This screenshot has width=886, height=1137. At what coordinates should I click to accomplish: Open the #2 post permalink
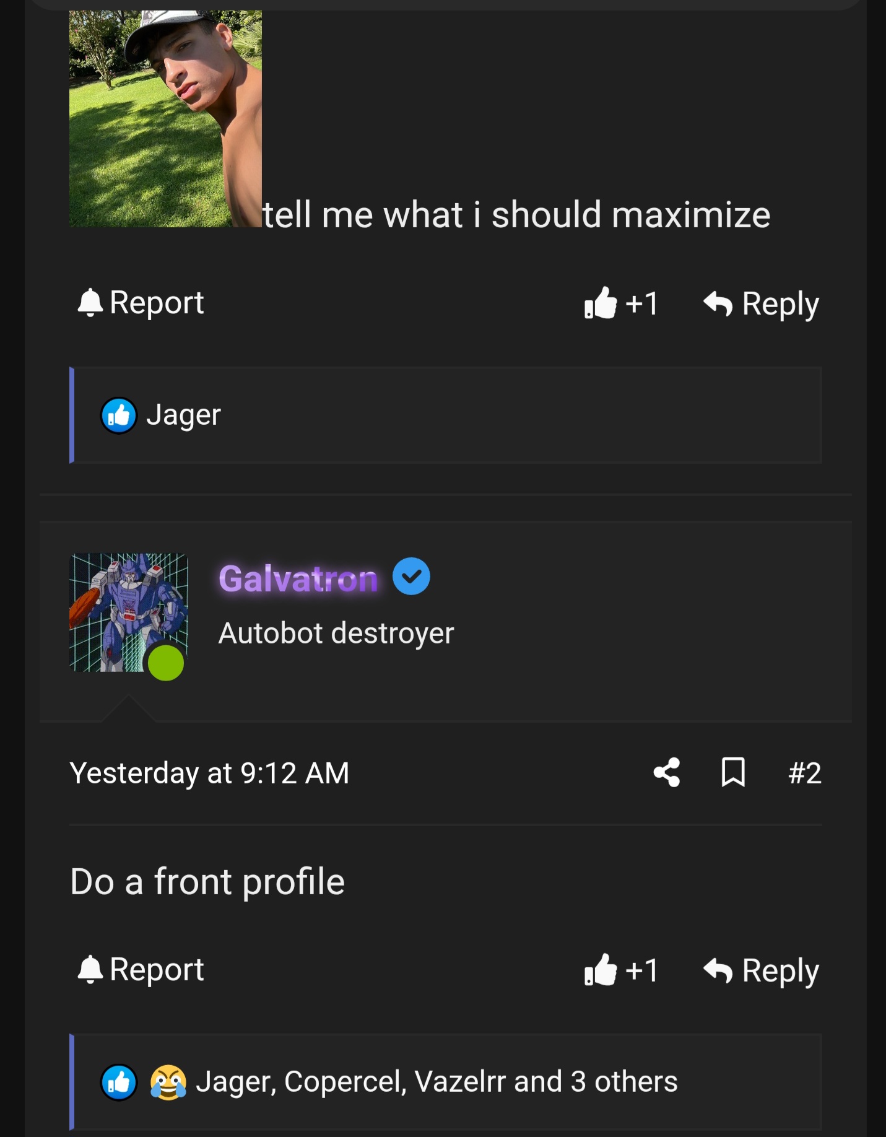pyautogui.click(x=805, y=773)
